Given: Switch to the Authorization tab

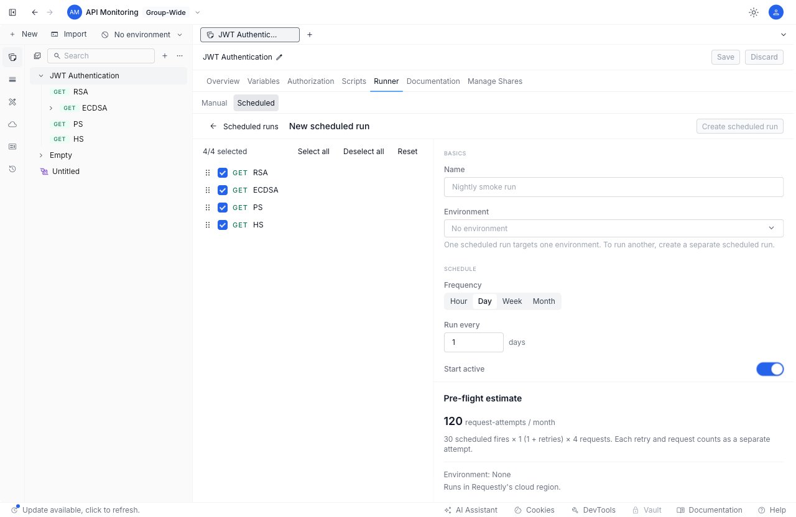Looking at the screenshot, I should click(311, 81).
